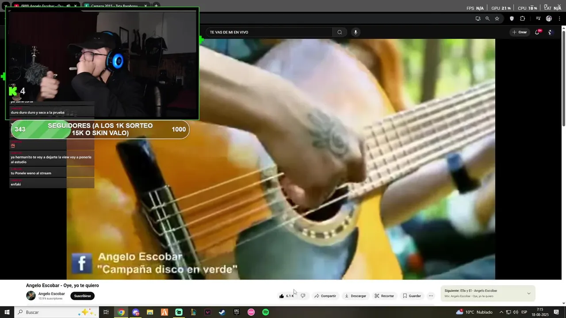Viewport: 566px width, 318px height.
Task: Click the Suscribirse button
Action: click(x=82, y=296)
